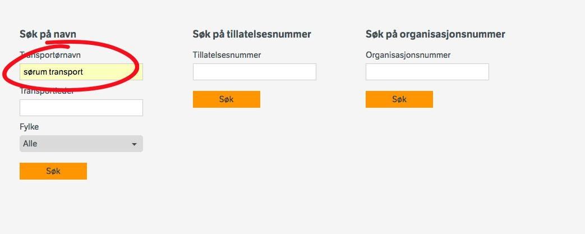Place cursor in 'sørum transport' text
Screen dimensions: 585x234
(53, 72)
